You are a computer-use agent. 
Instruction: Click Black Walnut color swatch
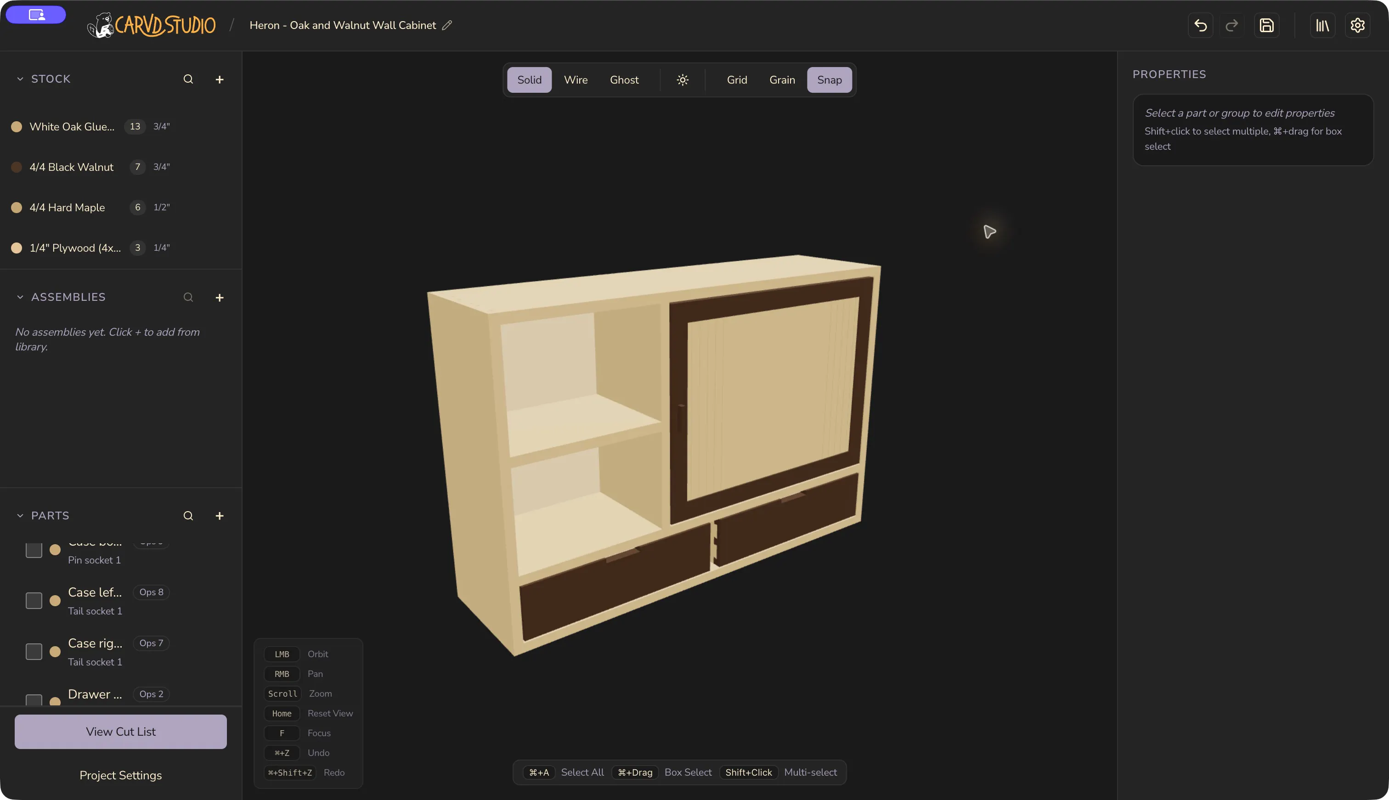tap(17, 167)
